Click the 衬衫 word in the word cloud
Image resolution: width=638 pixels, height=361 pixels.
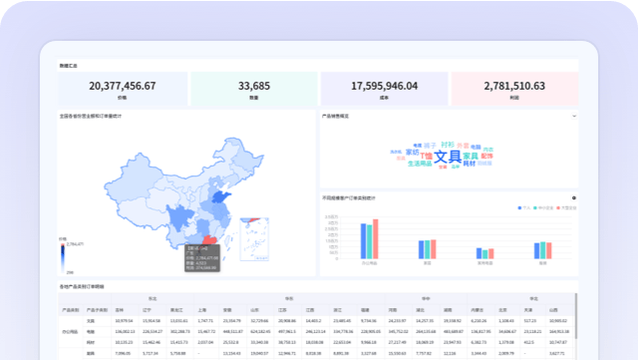click(448, 145)
